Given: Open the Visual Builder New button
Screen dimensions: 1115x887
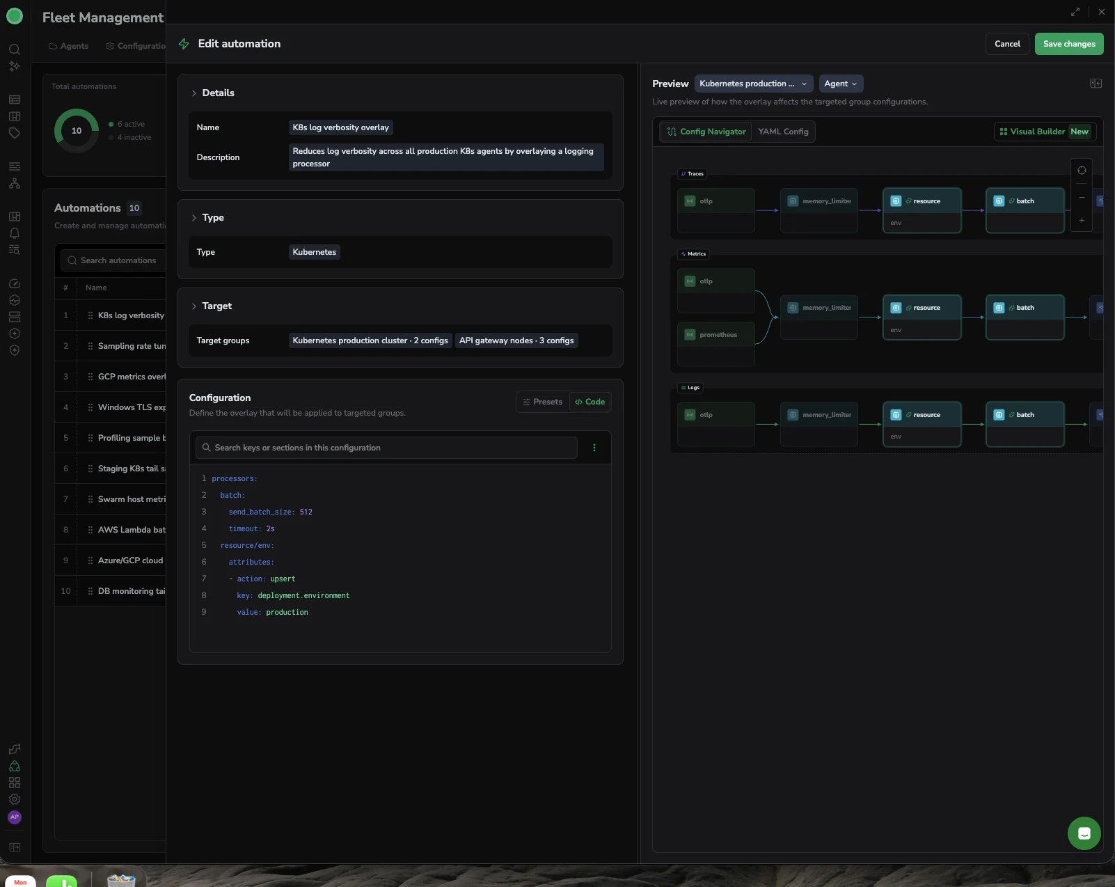Looking at the screenshot, I should tap(1045, 132).
